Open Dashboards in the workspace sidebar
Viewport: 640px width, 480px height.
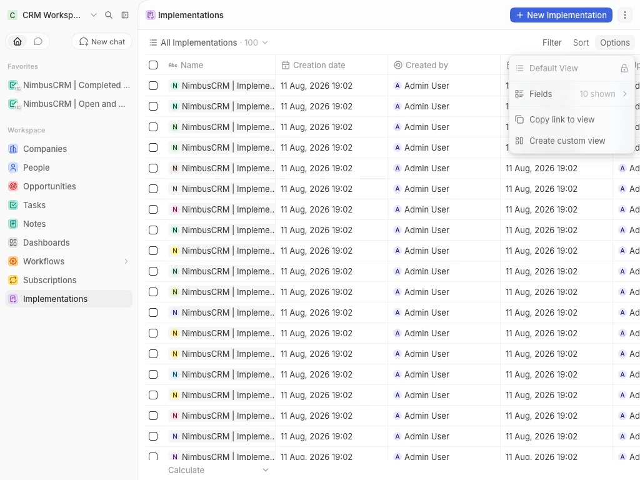69,243
